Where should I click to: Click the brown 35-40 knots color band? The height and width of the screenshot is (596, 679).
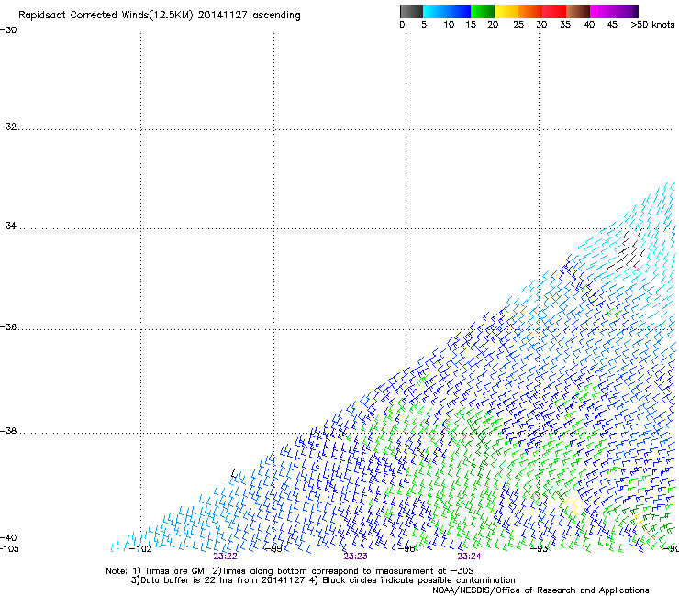[x=578, y=11]
